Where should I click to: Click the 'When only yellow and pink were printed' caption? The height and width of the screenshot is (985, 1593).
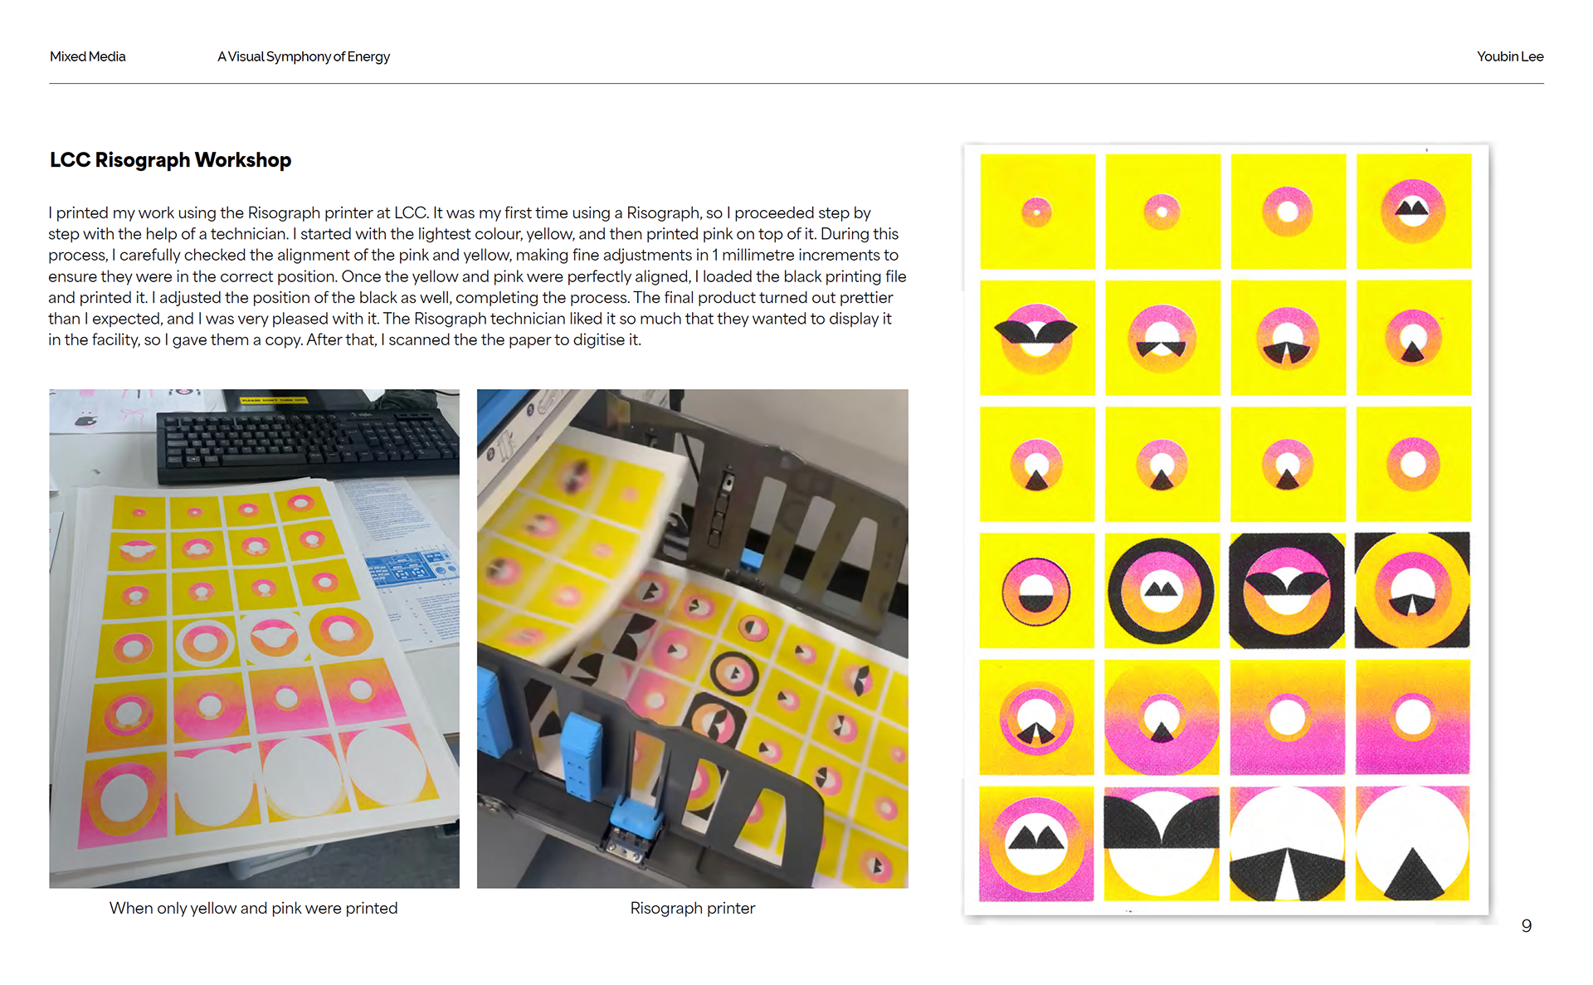pyautogui.click(x=254, y=908)
